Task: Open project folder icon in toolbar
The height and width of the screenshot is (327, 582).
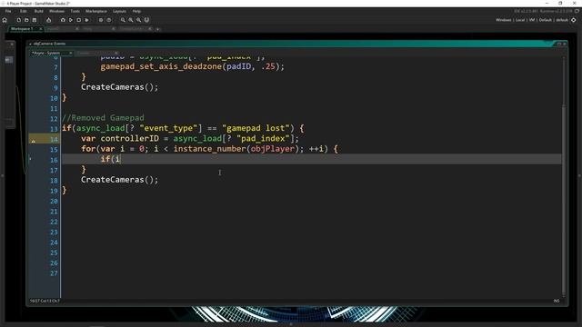Action: click(26, 20)
